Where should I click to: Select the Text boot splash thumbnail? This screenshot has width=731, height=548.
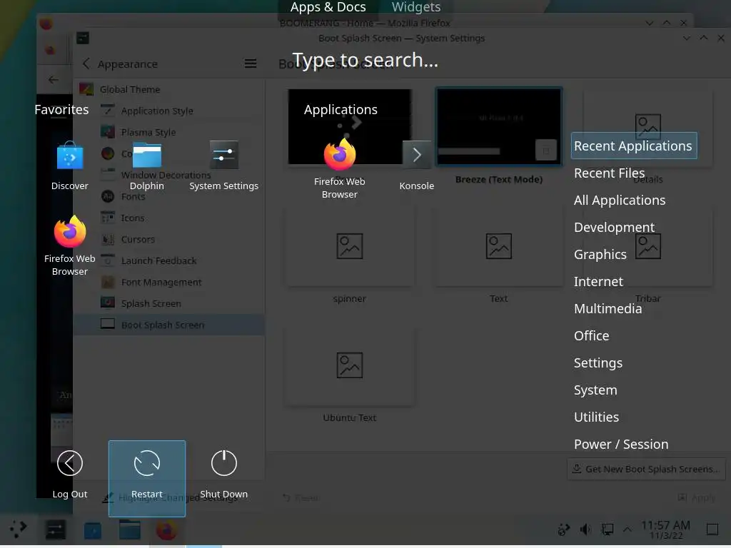coord(498,247)
